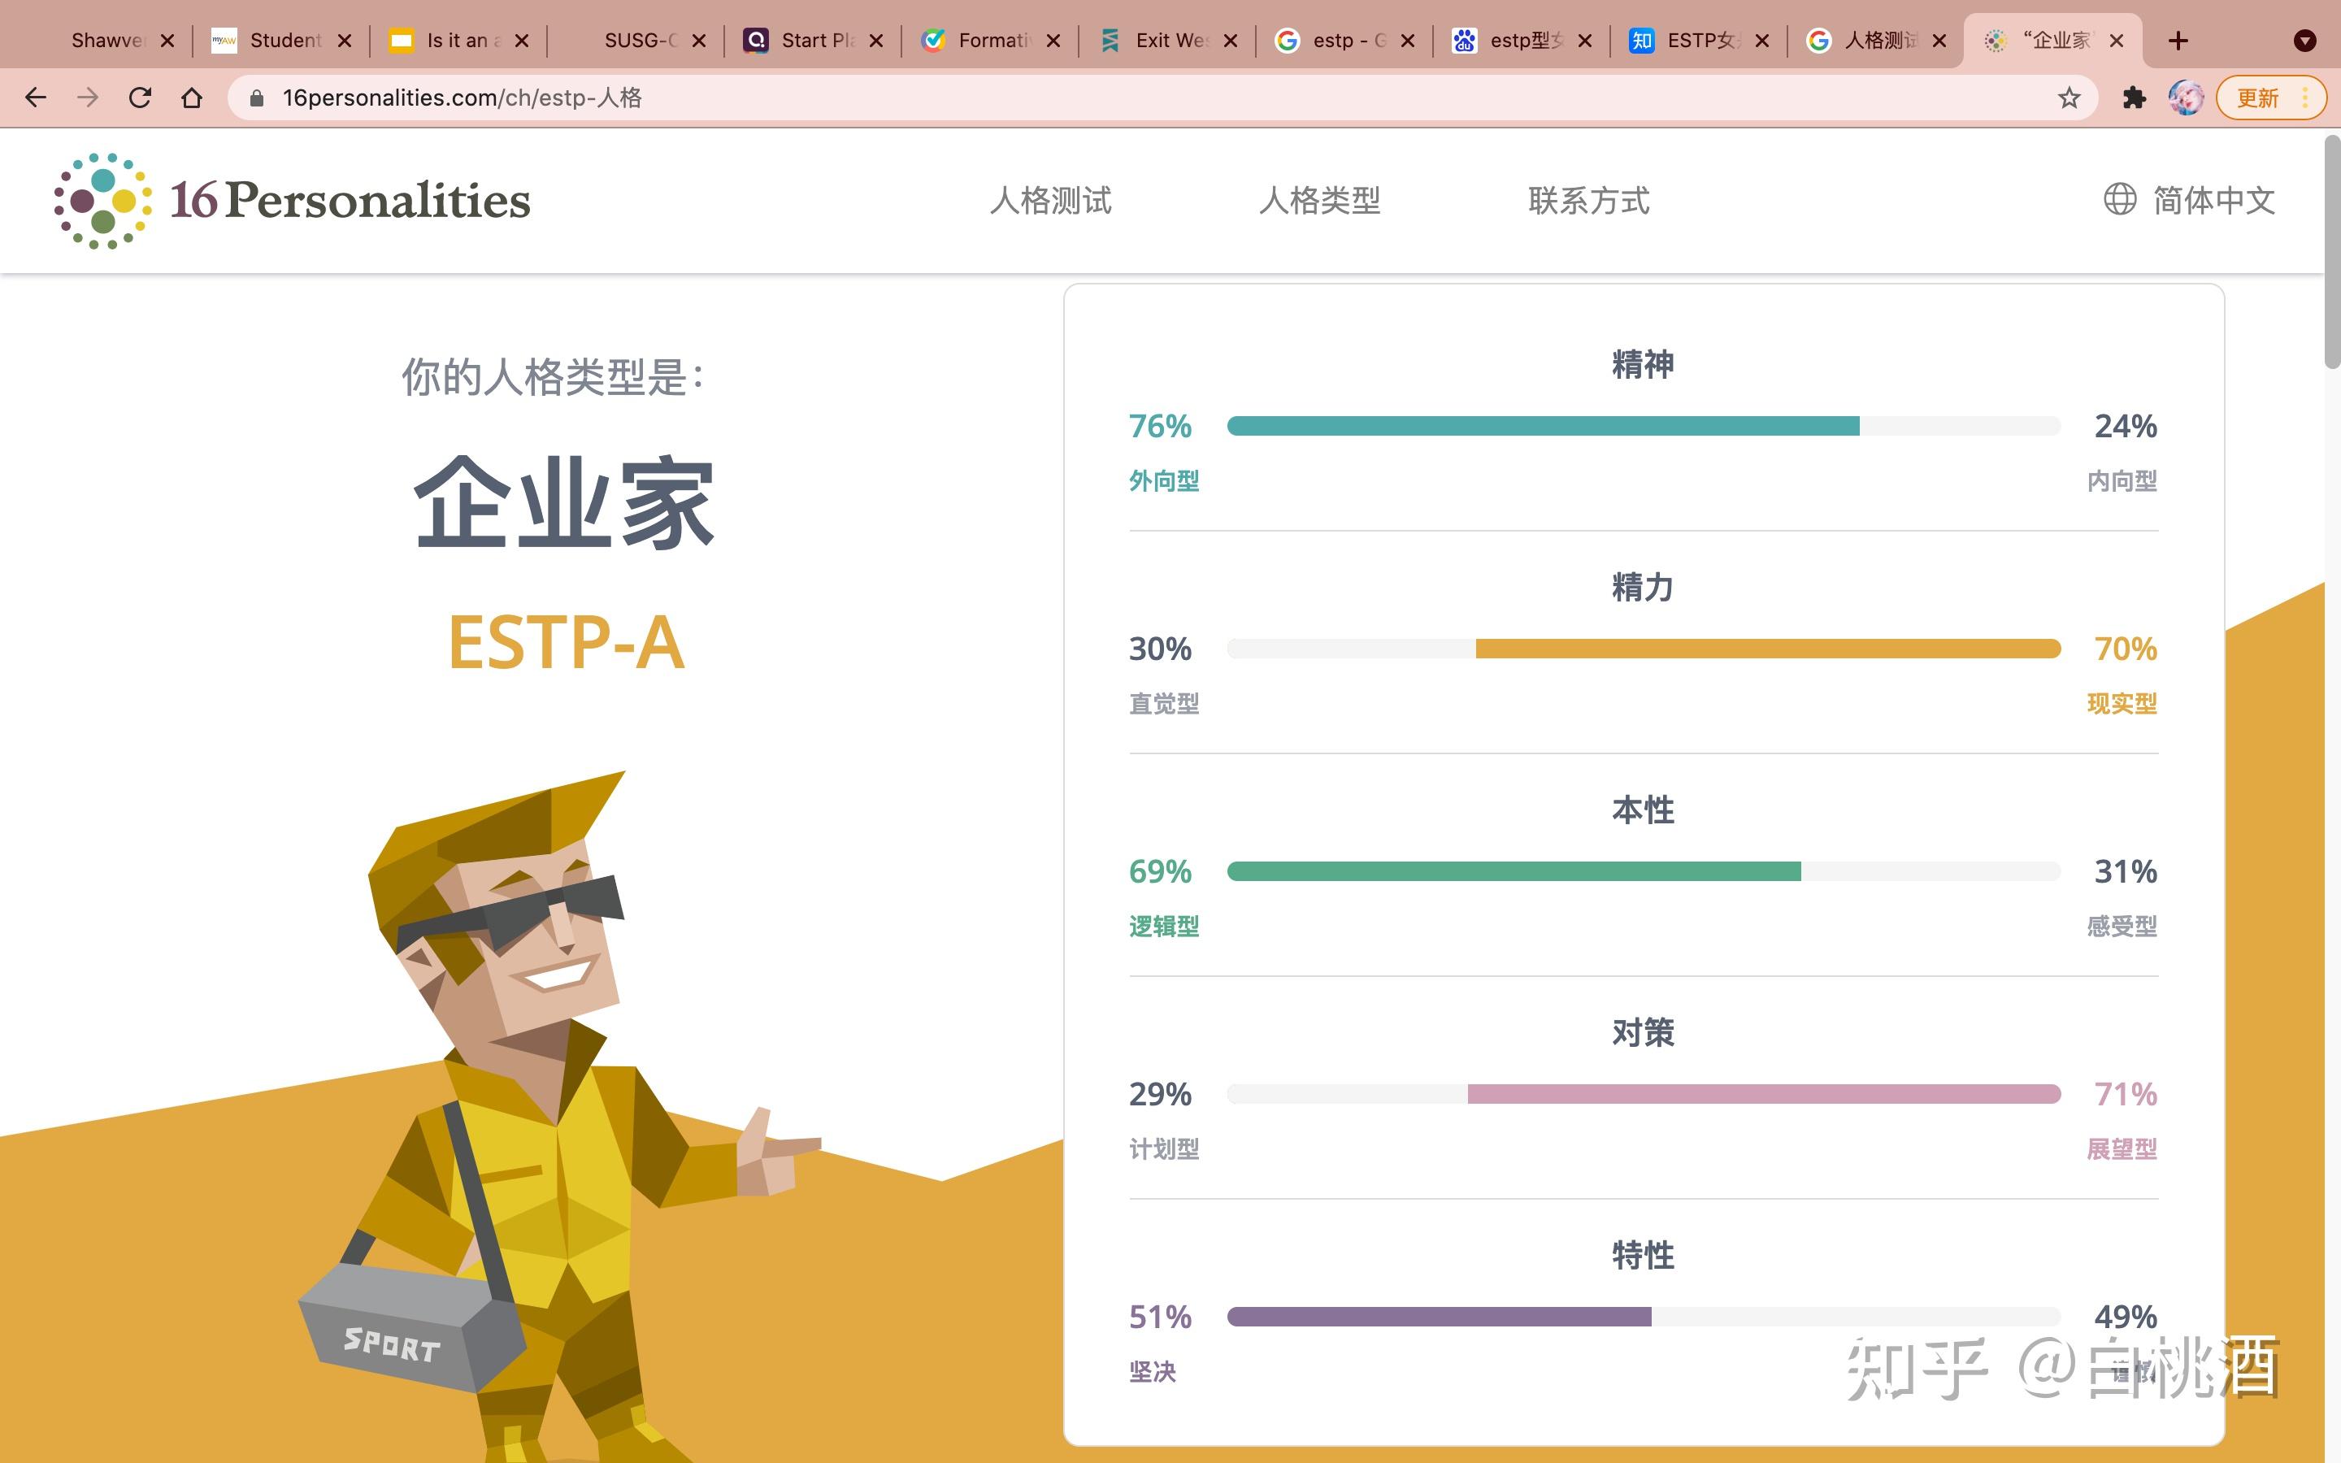Open the 简体中文 language selector

(x=2190, y=200)
